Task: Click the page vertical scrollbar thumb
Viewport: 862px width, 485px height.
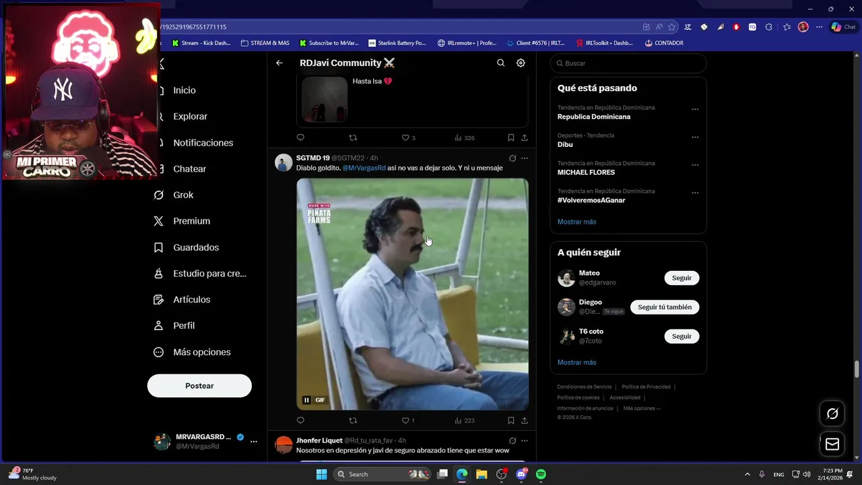Action: pos(857,369)
